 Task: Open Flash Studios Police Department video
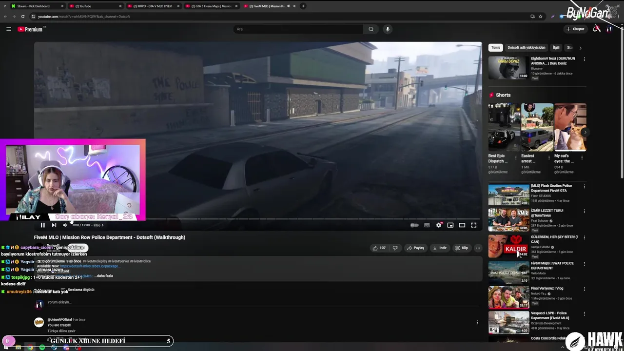click(508, 195)
